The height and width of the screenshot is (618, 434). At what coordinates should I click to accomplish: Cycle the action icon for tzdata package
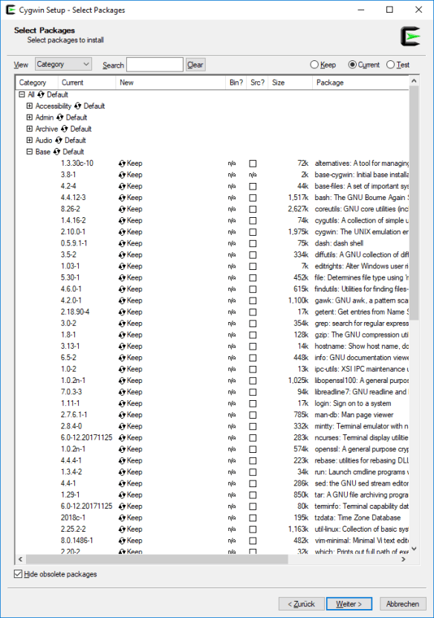[122, 518]
